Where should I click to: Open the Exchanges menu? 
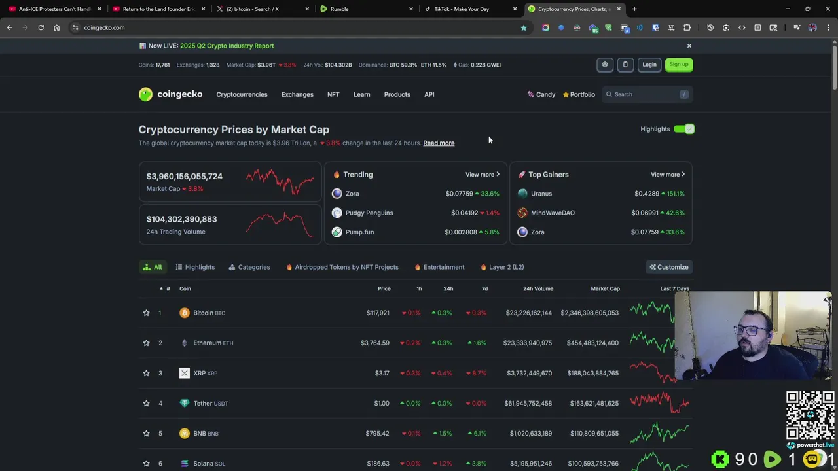coord(297,94)
